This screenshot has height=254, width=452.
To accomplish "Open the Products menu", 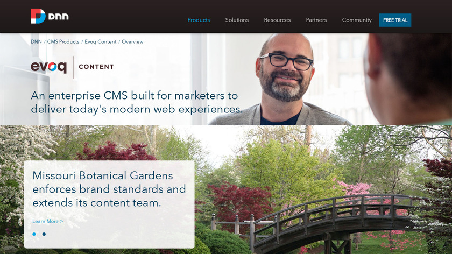I will coord(199,20).
